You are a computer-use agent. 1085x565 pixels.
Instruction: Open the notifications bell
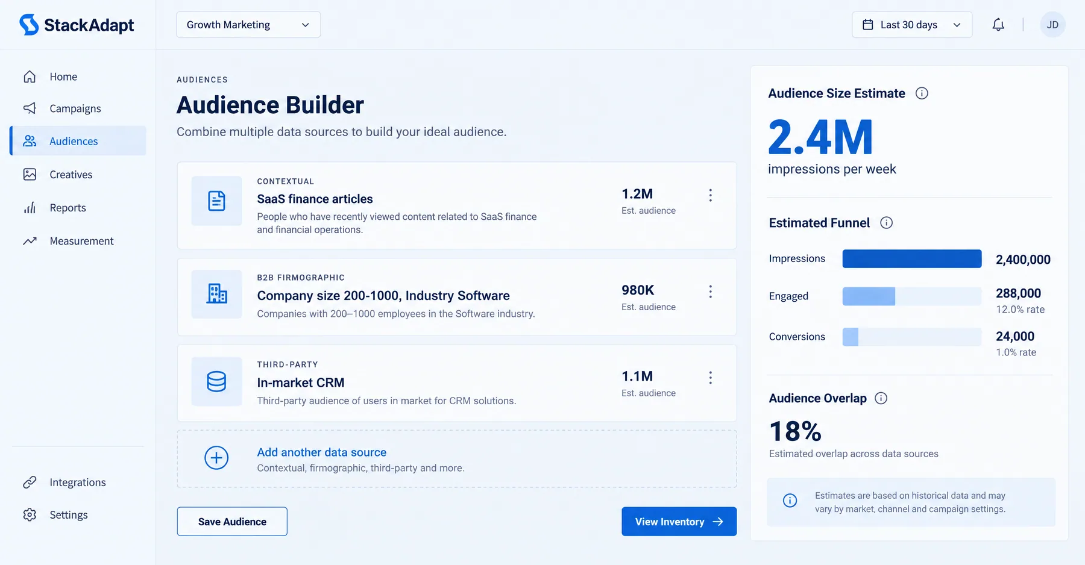[998, 25]
